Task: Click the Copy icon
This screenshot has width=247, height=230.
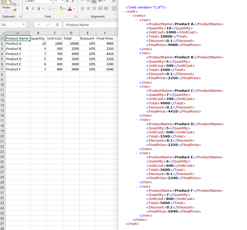Action: [14, 4]
